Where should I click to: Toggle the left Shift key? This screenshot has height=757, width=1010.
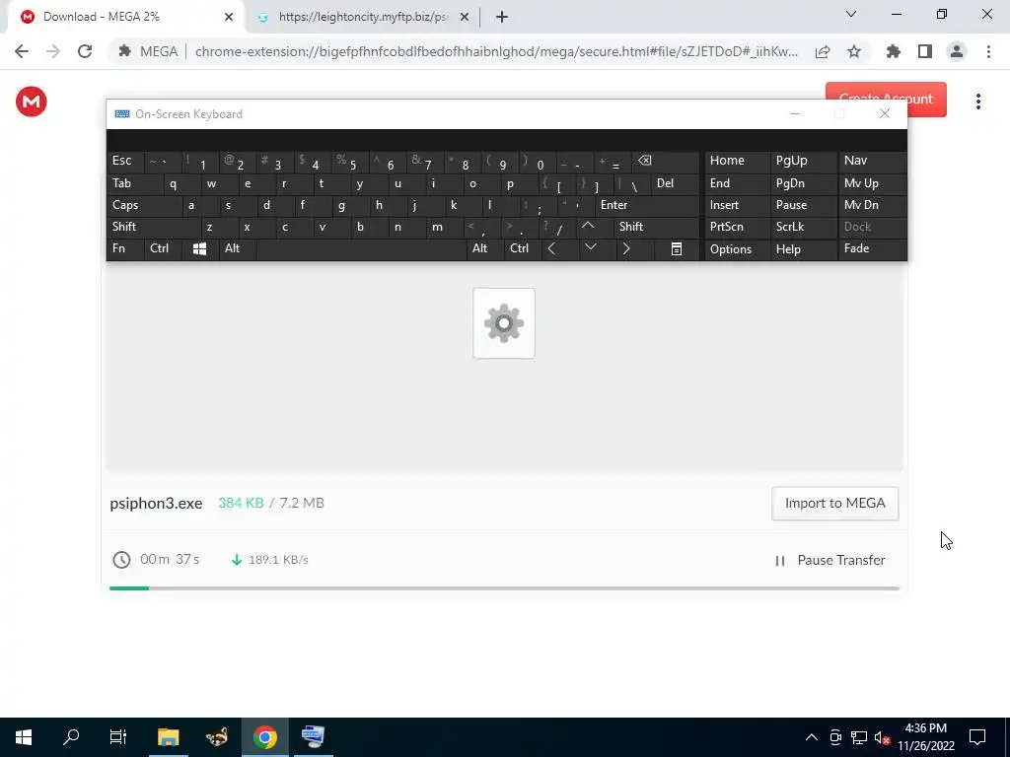153,227
